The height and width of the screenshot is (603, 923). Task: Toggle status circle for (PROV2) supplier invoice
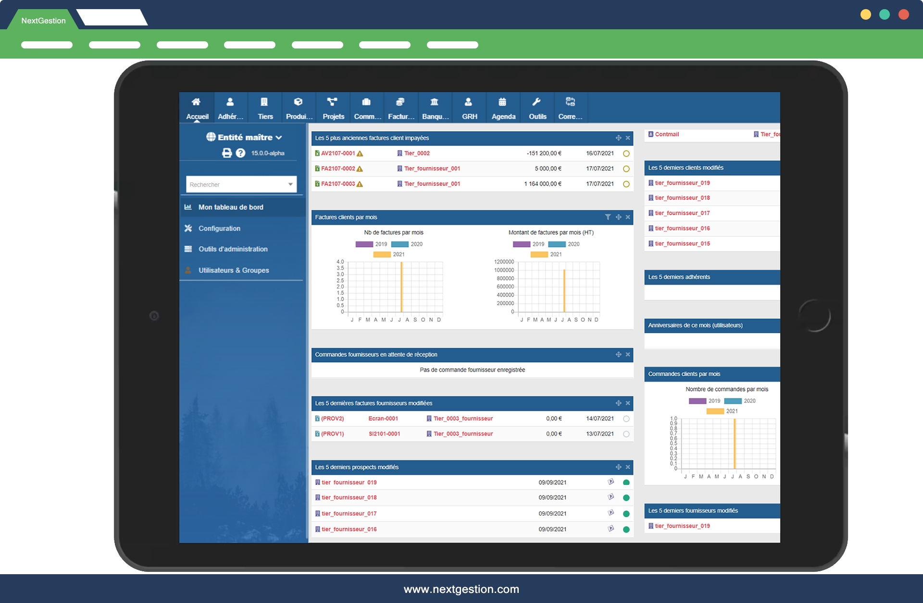click(626, 419)
